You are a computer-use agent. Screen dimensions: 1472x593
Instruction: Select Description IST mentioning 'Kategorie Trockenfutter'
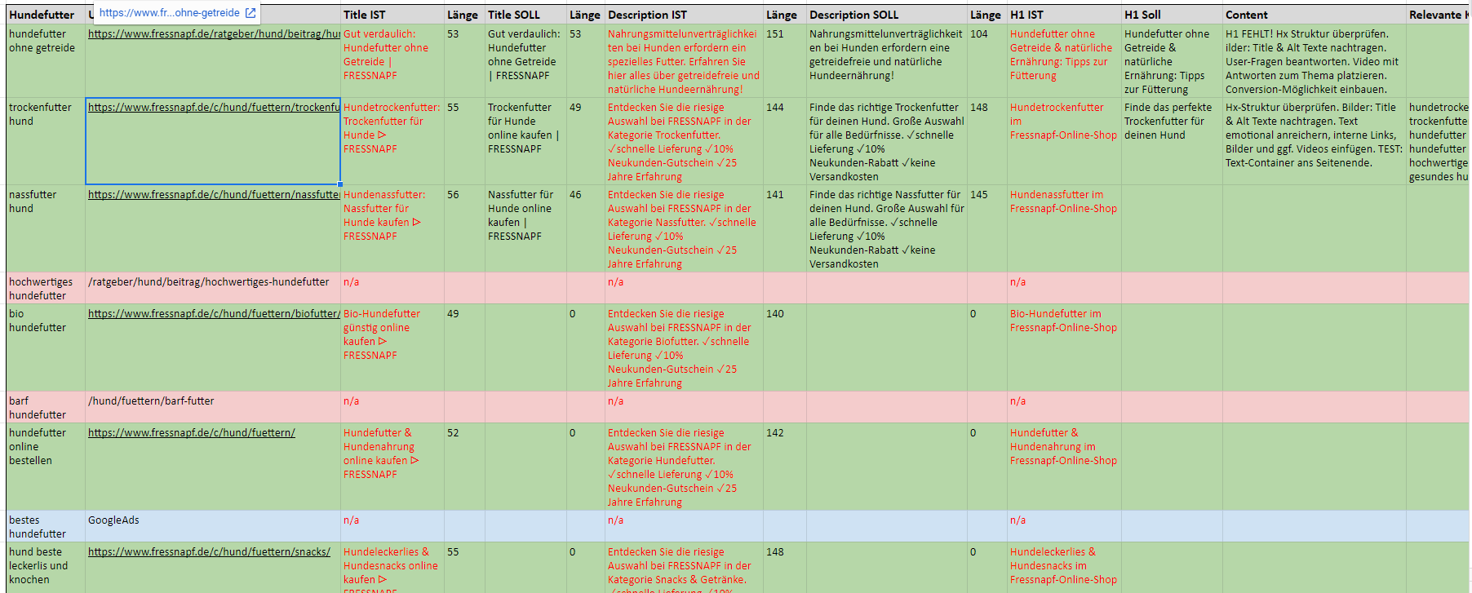[x=684, y=142]
